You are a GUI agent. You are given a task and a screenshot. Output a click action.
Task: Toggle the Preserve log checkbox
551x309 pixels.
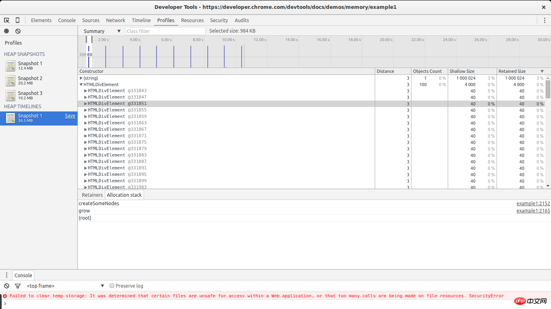pyautogui.click(x=112, y=286)
